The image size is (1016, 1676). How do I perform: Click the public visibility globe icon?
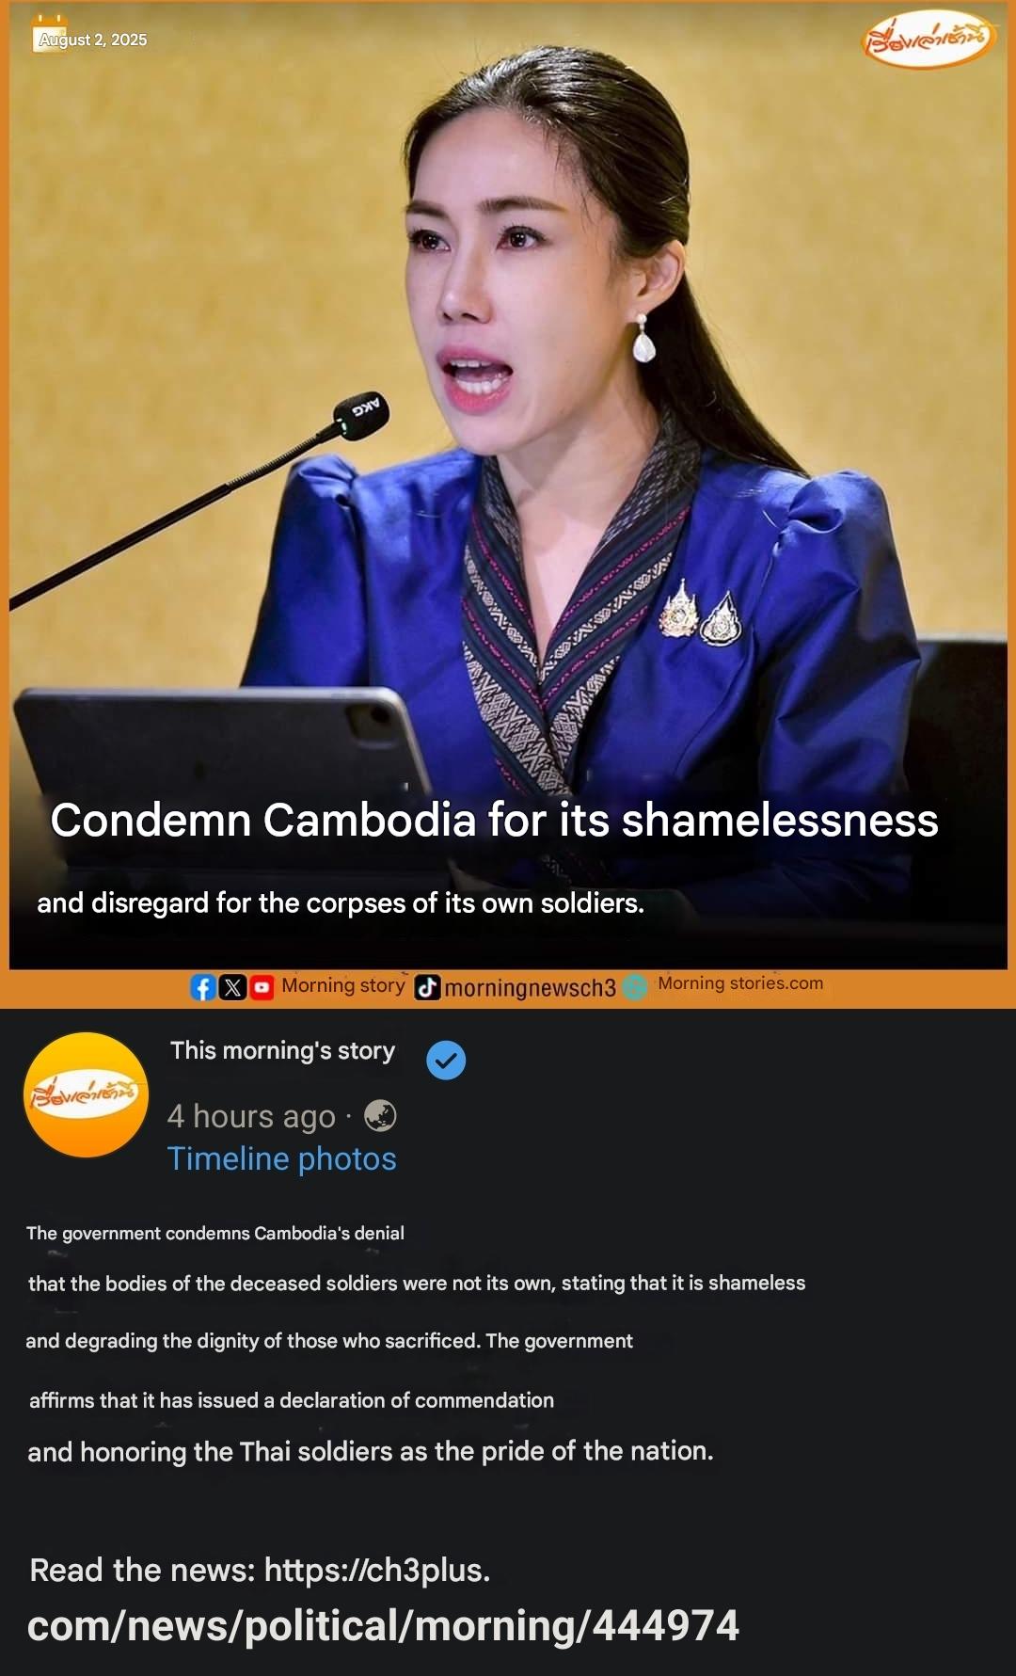(x=380, y=1116)
